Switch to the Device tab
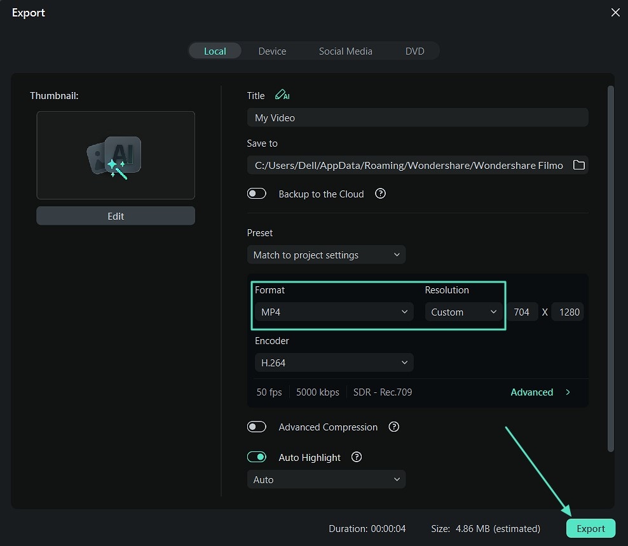Screen dimensions: 628x546 tap(272, 51)
